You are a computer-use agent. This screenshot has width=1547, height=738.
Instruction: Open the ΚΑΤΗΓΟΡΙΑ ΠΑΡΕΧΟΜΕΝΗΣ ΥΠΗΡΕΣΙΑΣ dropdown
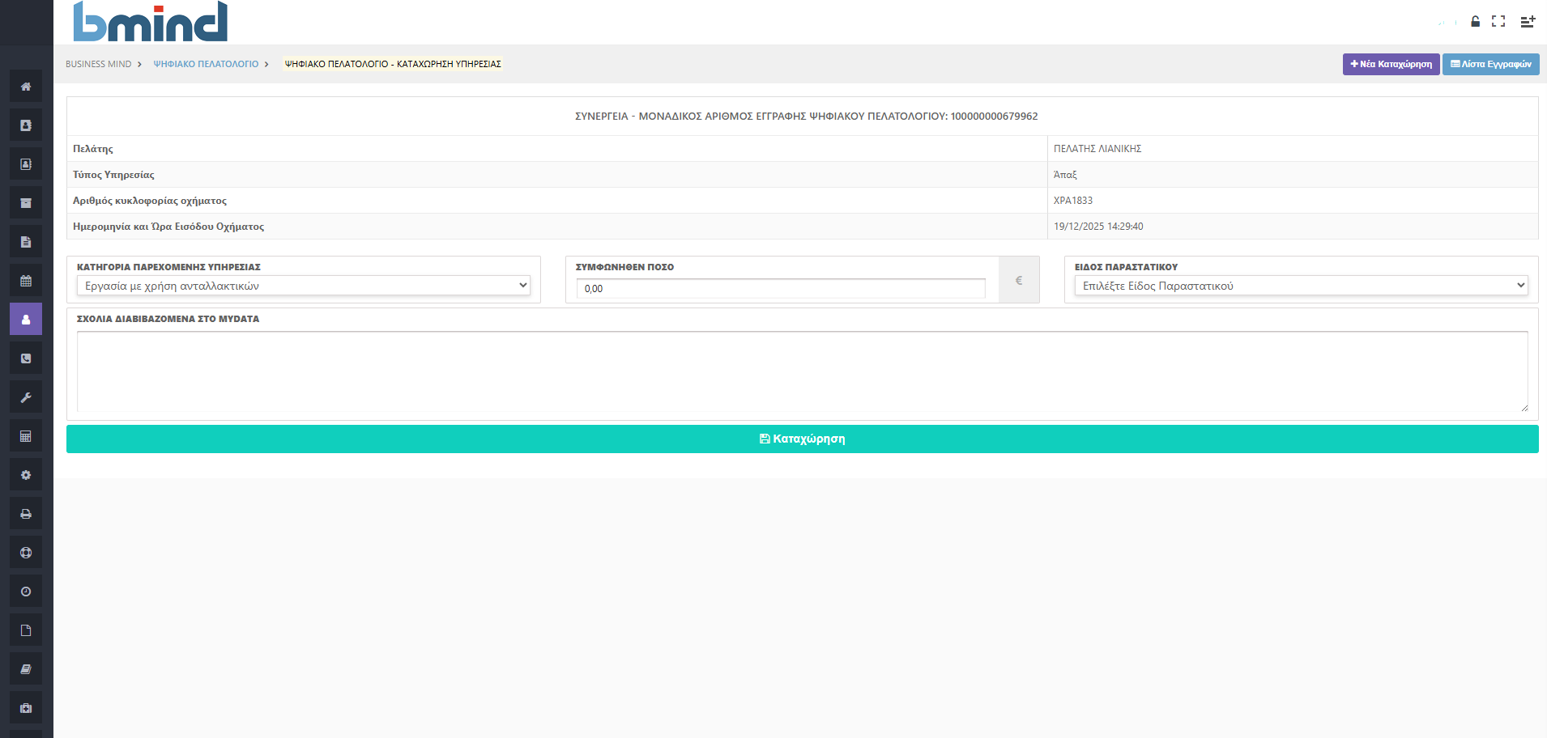[303, 286]
